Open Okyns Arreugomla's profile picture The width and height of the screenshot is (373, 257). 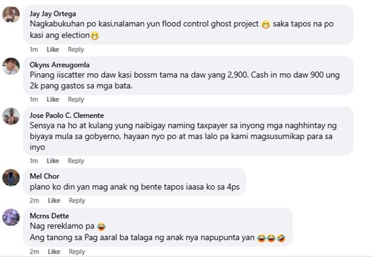click(x=11, y=66)
